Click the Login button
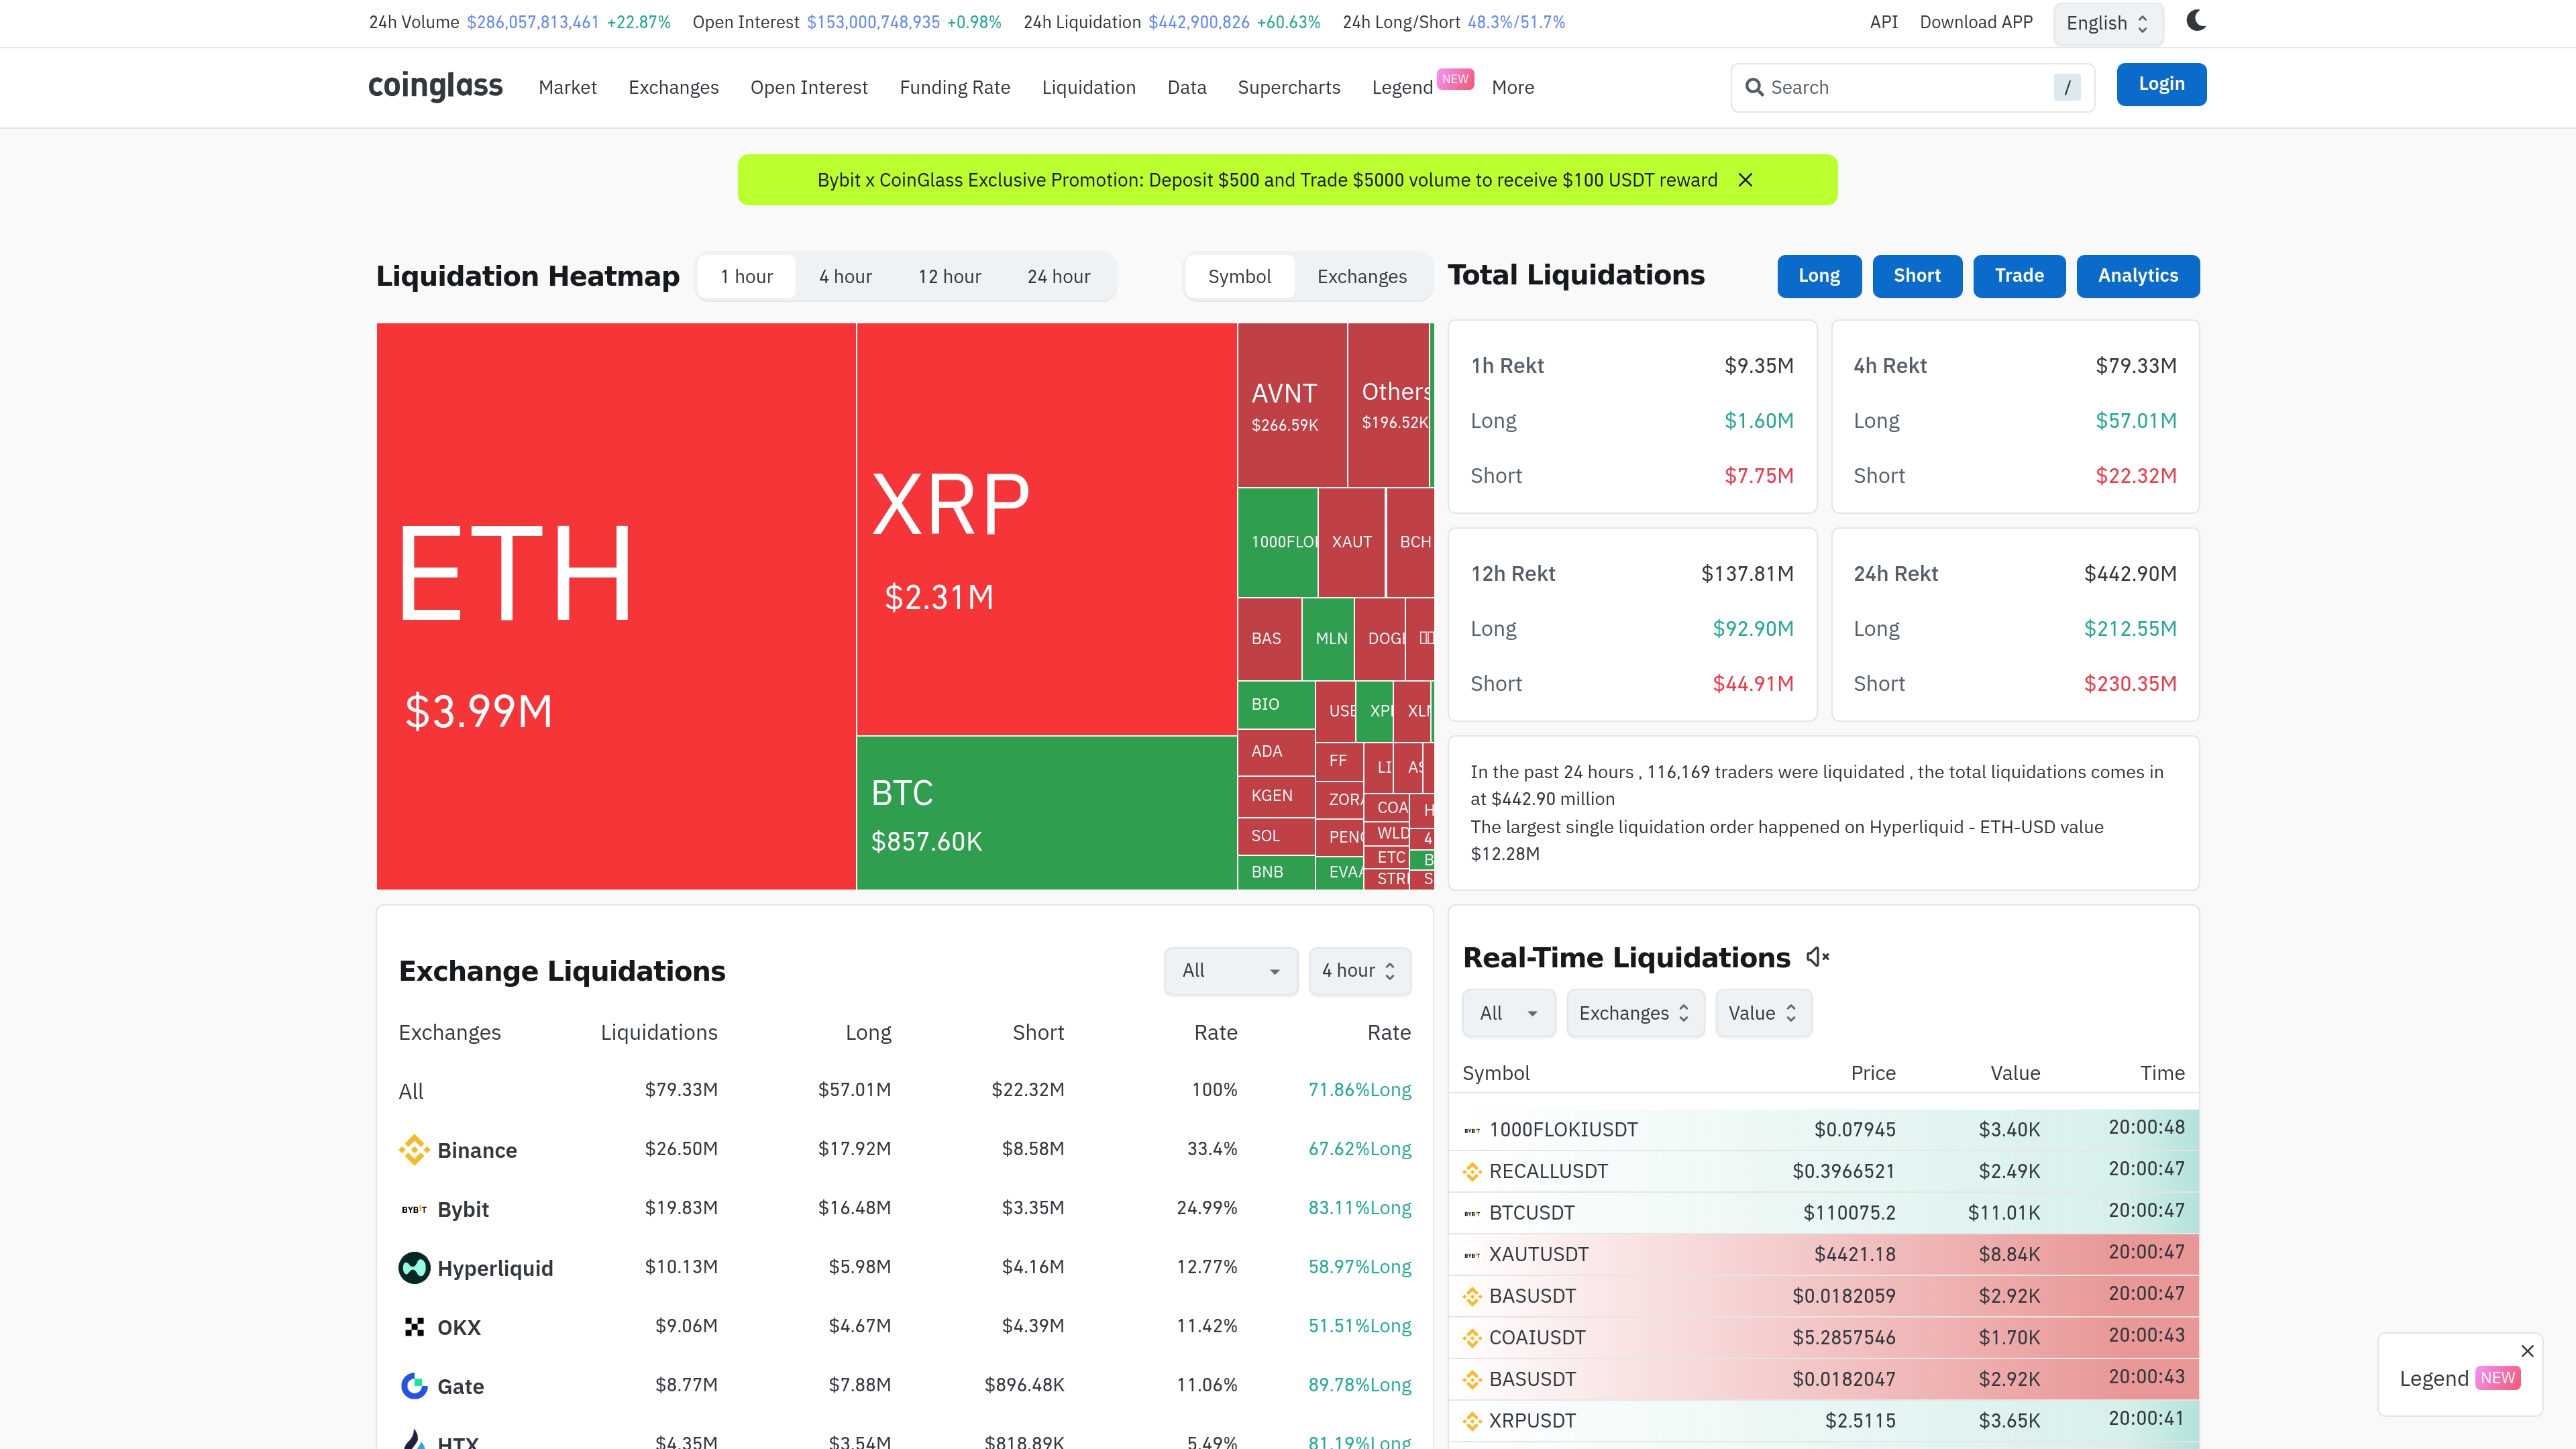The height and width of the screenshot is (1449, 2576). tap(2160, 84)
